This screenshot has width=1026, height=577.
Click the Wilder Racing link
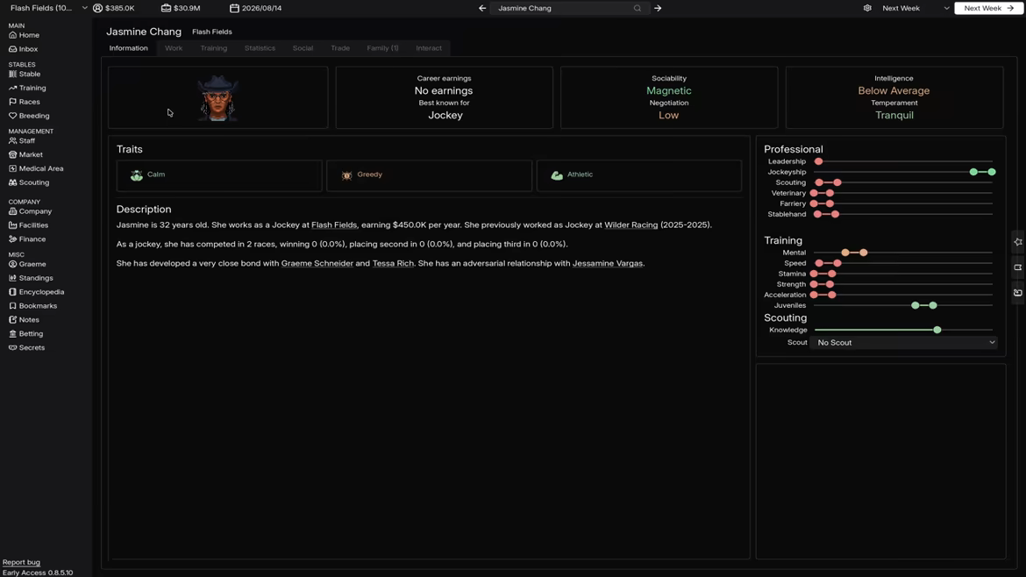coord(631,225)
